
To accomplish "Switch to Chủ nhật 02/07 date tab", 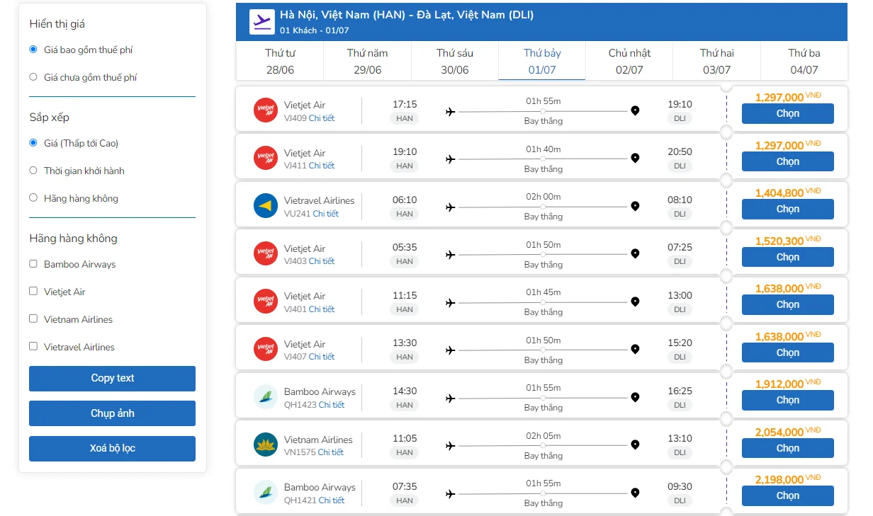I will [629, 61].
